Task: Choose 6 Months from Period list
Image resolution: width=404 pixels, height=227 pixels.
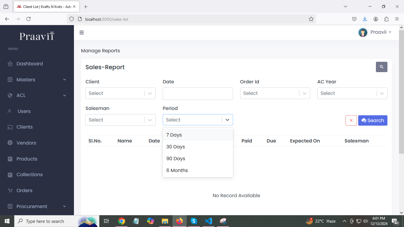Action: click(177, 171)
